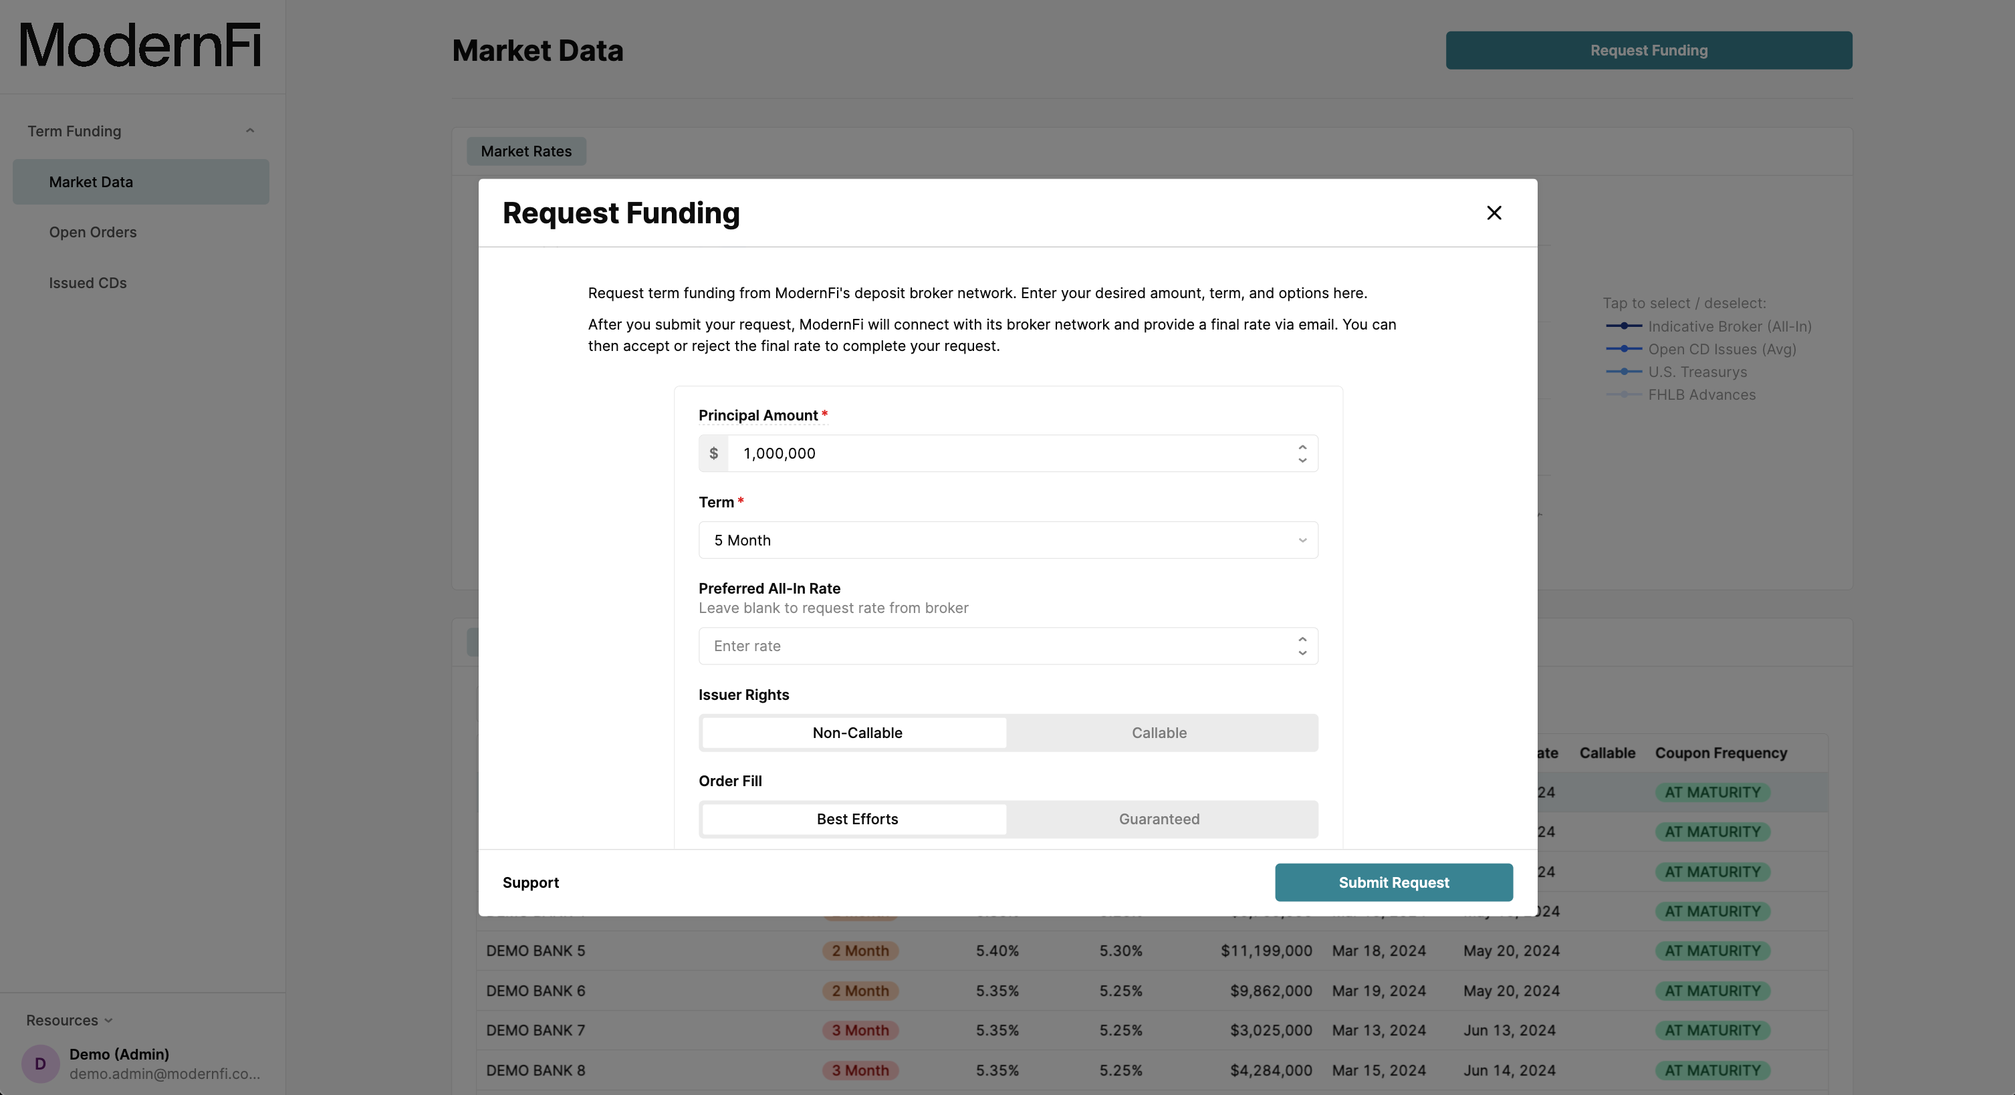Screen dimensions: 2015x1095
Task: Open the Term dropdown showing 5 Month
Action: (1007, 539)
